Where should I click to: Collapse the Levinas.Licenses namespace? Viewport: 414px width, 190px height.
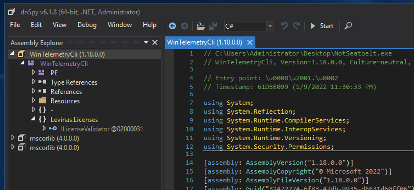[x=33, y=119]
